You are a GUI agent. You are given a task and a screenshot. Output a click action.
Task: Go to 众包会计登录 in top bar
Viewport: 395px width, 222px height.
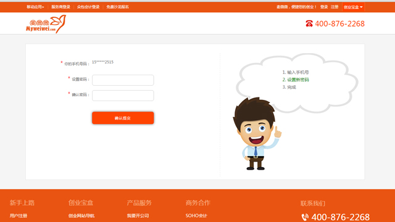88,7
